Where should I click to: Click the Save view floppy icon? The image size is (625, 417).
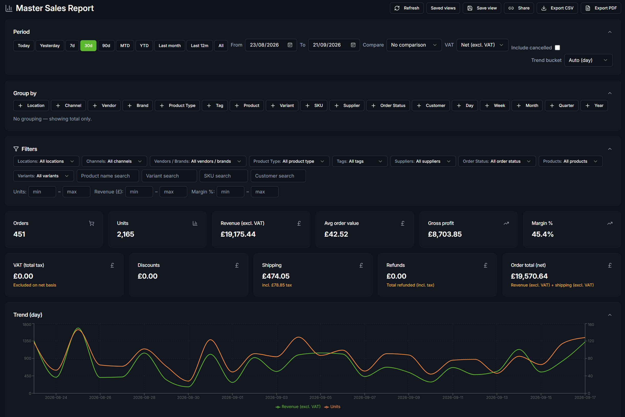470,8
